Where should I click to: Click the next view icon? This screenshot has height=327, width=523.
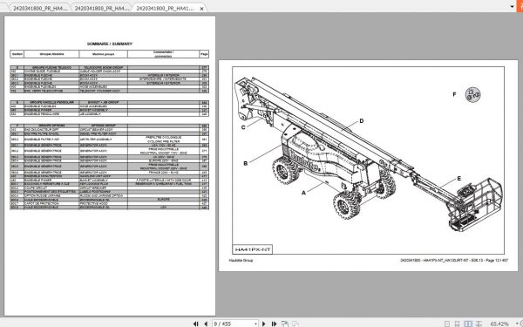pos(295,324)
